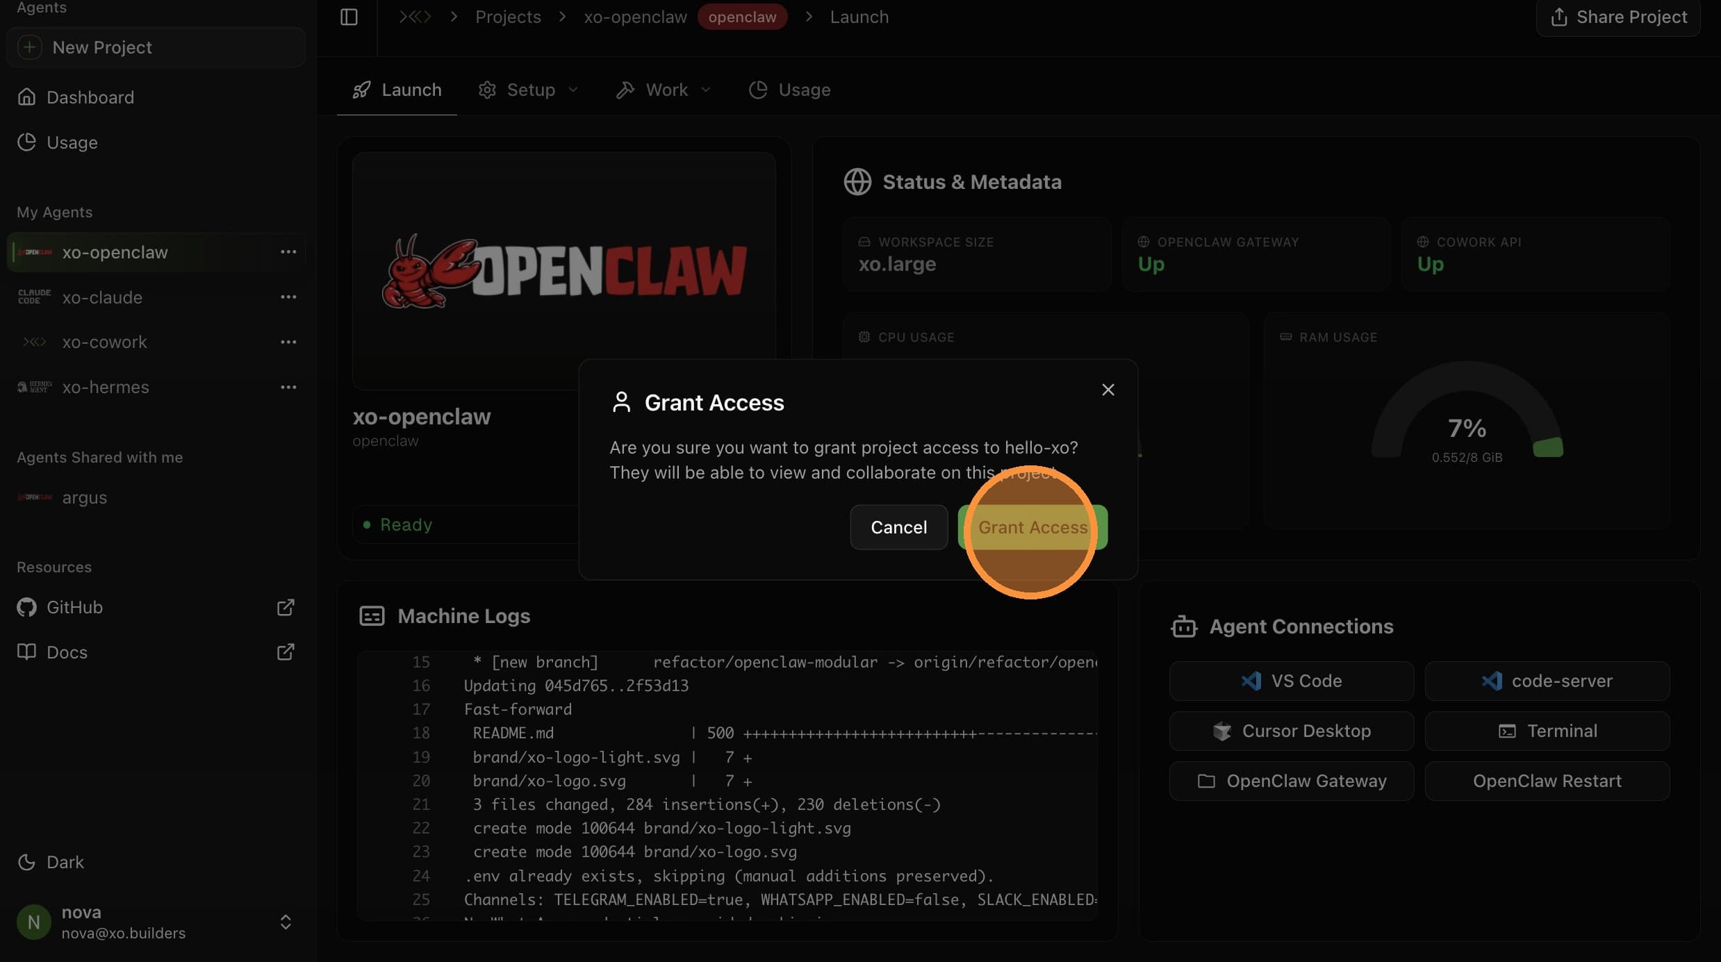Viewport: 1721px width, 962px height.
Task: Click the OpenClaw Gateway Up status
Action: point(1151,264)
